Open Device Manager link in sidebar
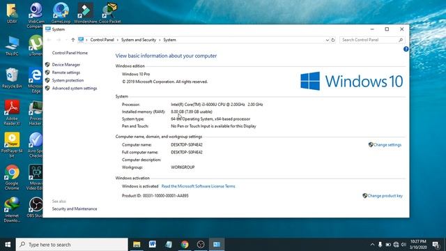Viewport: 446px width, 251px height. coord(66,65)
